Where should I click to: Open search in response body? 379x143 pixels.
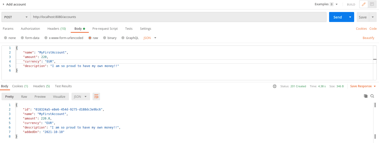click(372, 96)
